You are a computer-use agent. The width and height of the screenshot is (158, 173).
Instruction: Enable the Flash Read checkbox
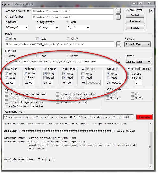click(x=37, y=39)
